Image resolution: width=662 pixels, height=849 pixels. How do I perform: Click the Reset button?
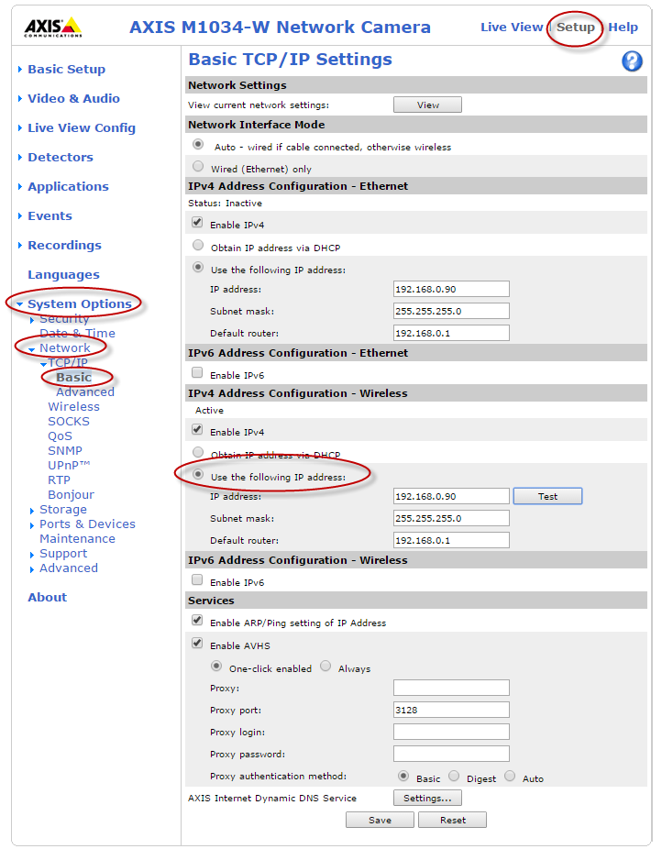[453, 820]
